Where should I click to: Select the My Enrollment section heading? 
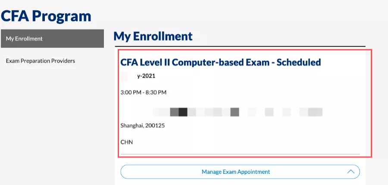click(153, 36)
